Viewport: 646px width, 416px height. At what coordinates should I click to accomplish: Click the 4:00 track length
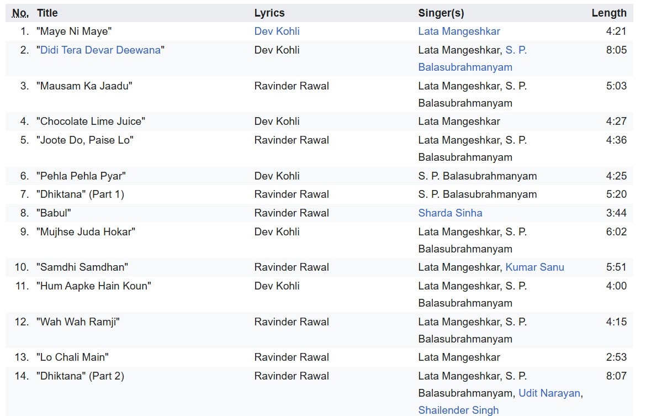coord(616,286)
